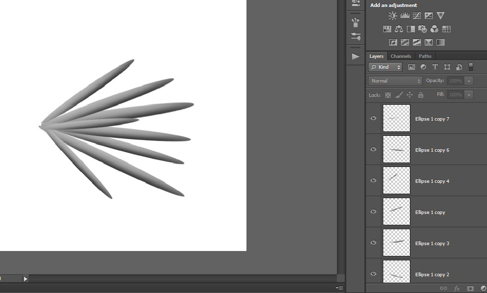Hide the Ellipse 1 copy 7 layer
This screenshot has width=487, height=293.
373,119
